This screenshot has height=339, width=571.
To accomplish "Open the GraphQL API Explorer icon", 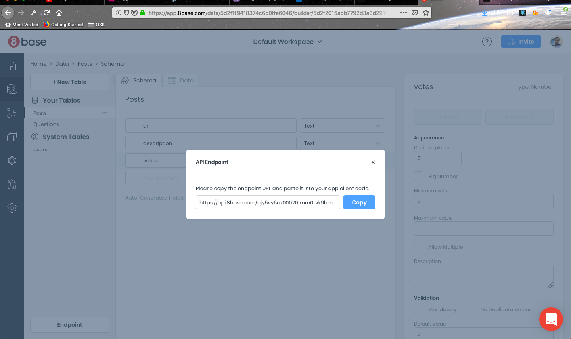I will point(12,160).
